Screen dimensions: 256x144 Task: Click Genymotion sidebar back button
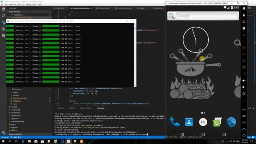[x=244, y=109]
